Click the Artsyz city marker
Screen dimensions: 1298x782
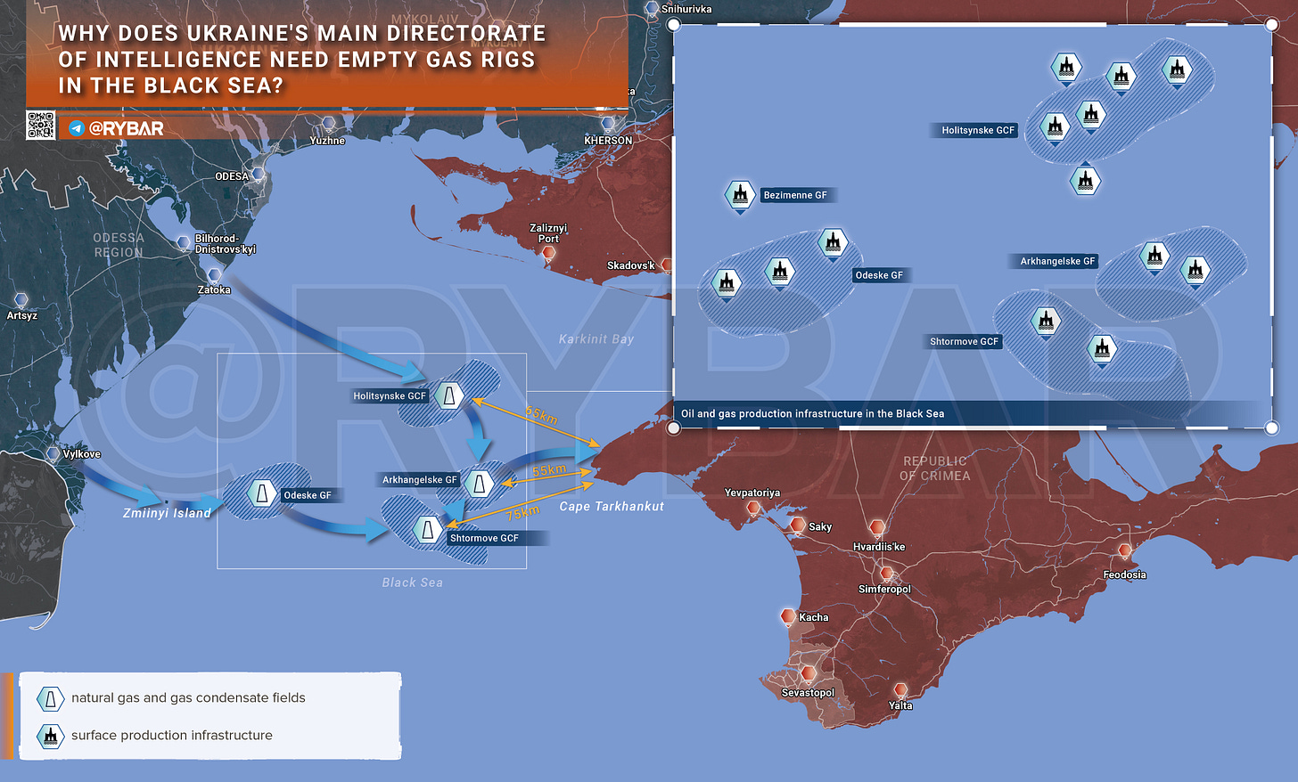21,300
